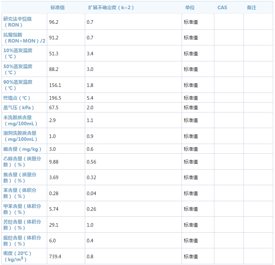Select the 90%蒸发温度 row label

18,85
